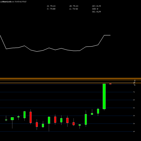Click the close price 'C: 79.00'

51,9
